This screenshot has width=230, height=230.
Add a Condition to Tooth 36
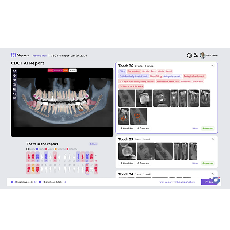coord(126,128)
